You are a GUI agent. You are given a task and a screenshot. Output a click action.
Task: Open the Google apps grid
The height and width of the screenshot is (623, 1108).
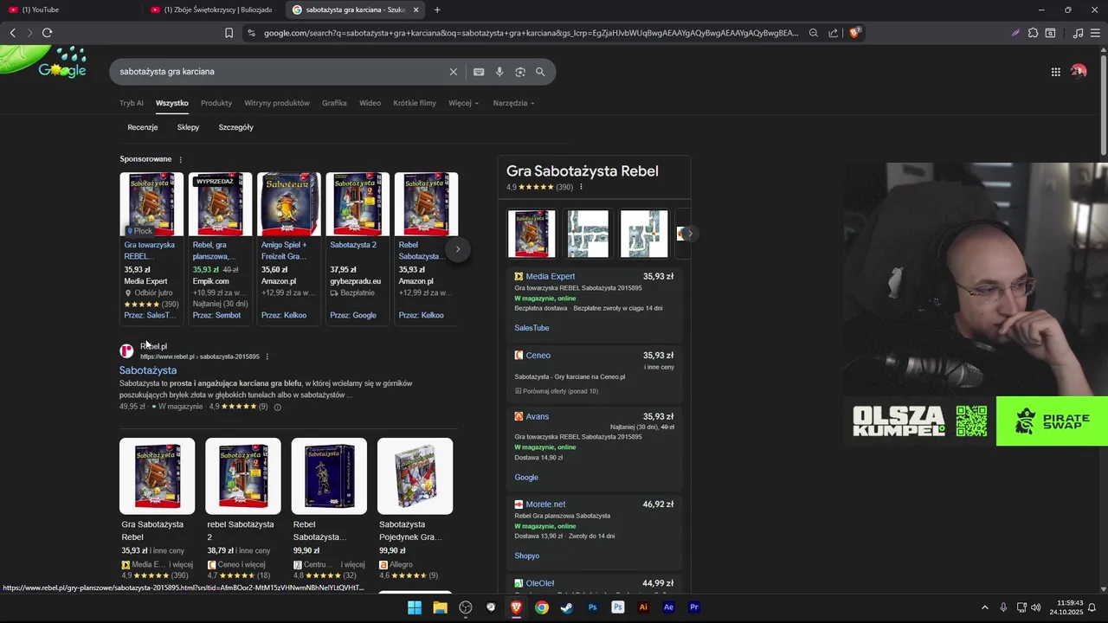(1055, 72)
